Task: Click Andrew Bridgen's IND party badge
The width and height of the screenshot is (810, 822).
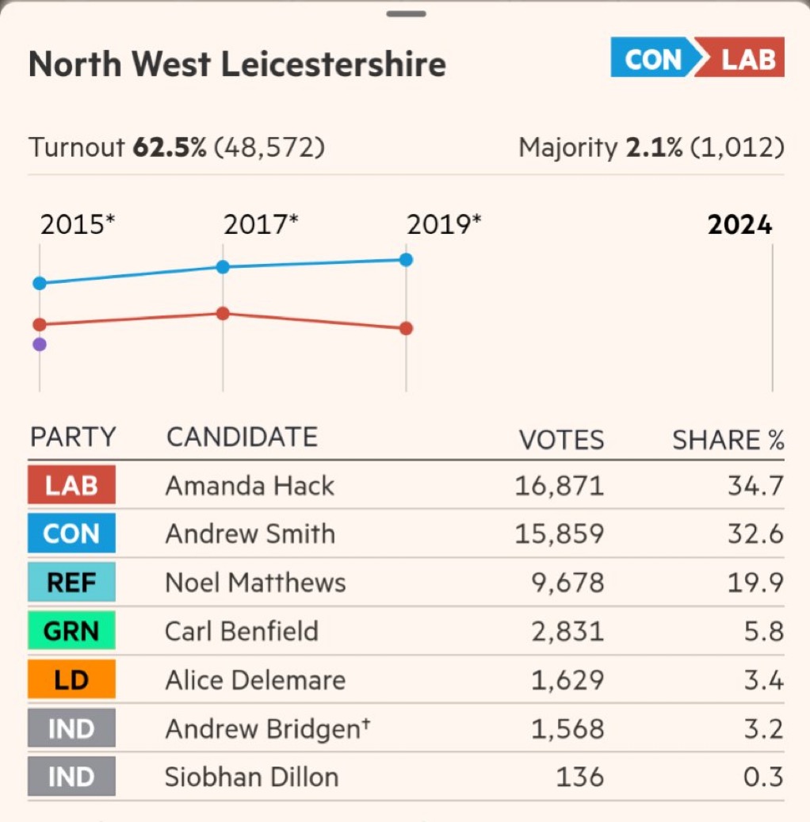Action: [71, 728]
